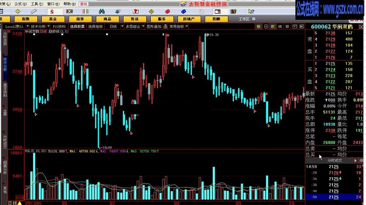
Task: Click the 商品 yellow button
Action: (x=107, y=19)
